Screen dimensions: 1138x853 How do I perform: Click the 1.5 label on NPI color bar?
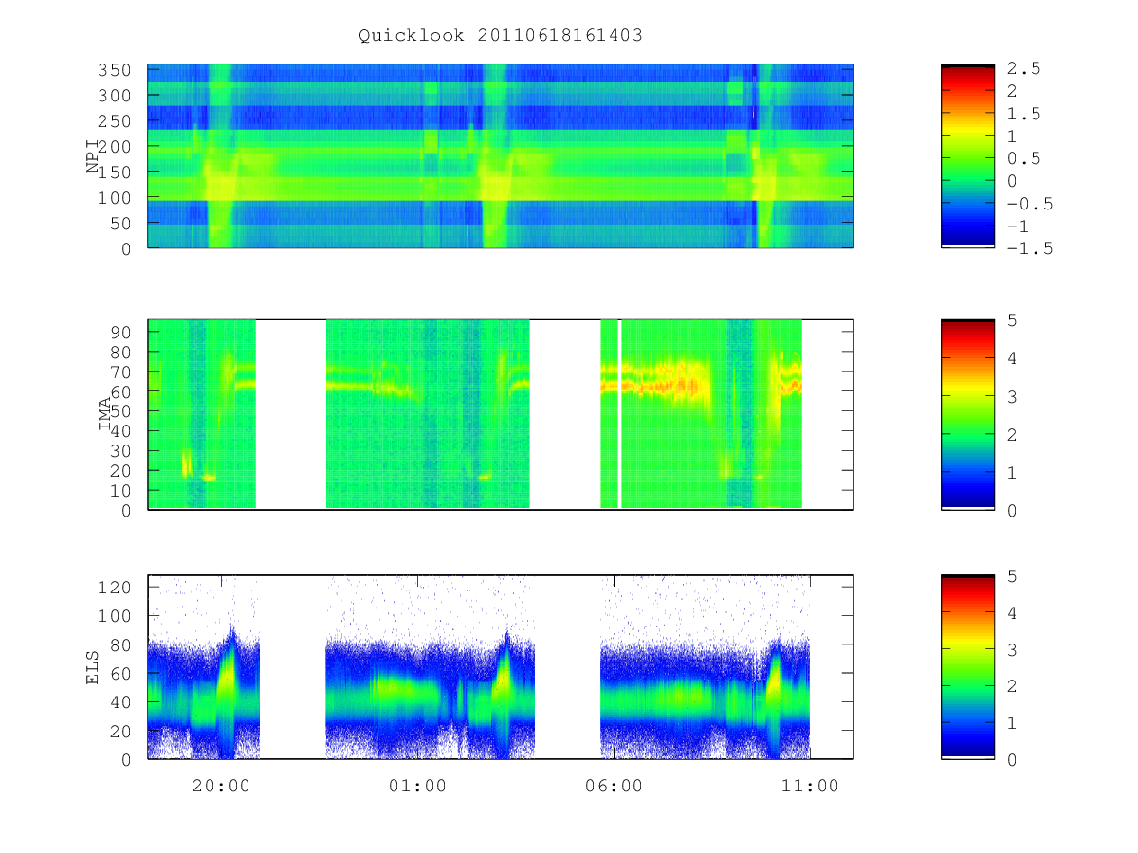(x=1023, y=114)
